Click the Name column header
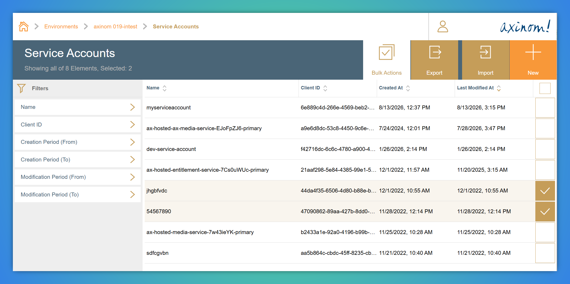570x284 pixels. click(x=153, y=88)
